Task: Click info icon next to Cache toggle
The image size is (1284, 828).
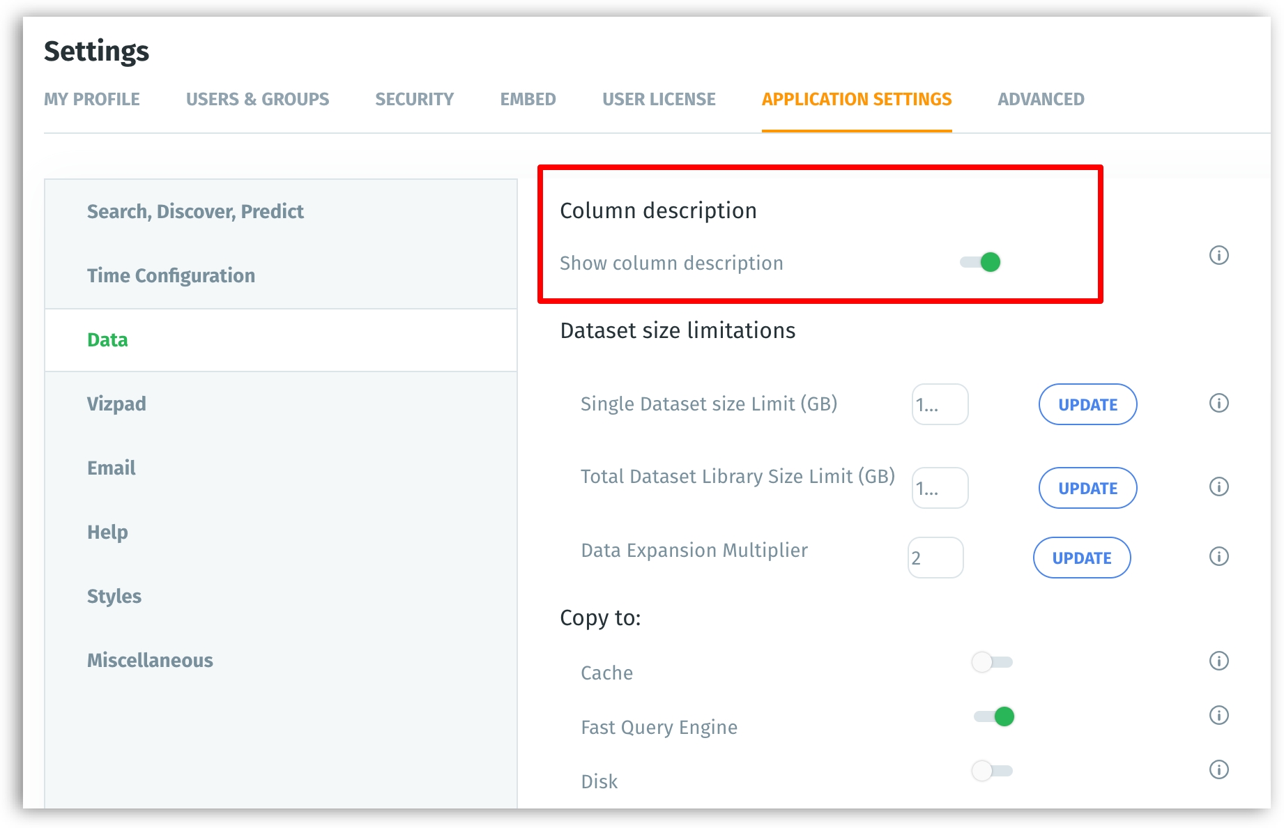Action: click(1218, 661)
